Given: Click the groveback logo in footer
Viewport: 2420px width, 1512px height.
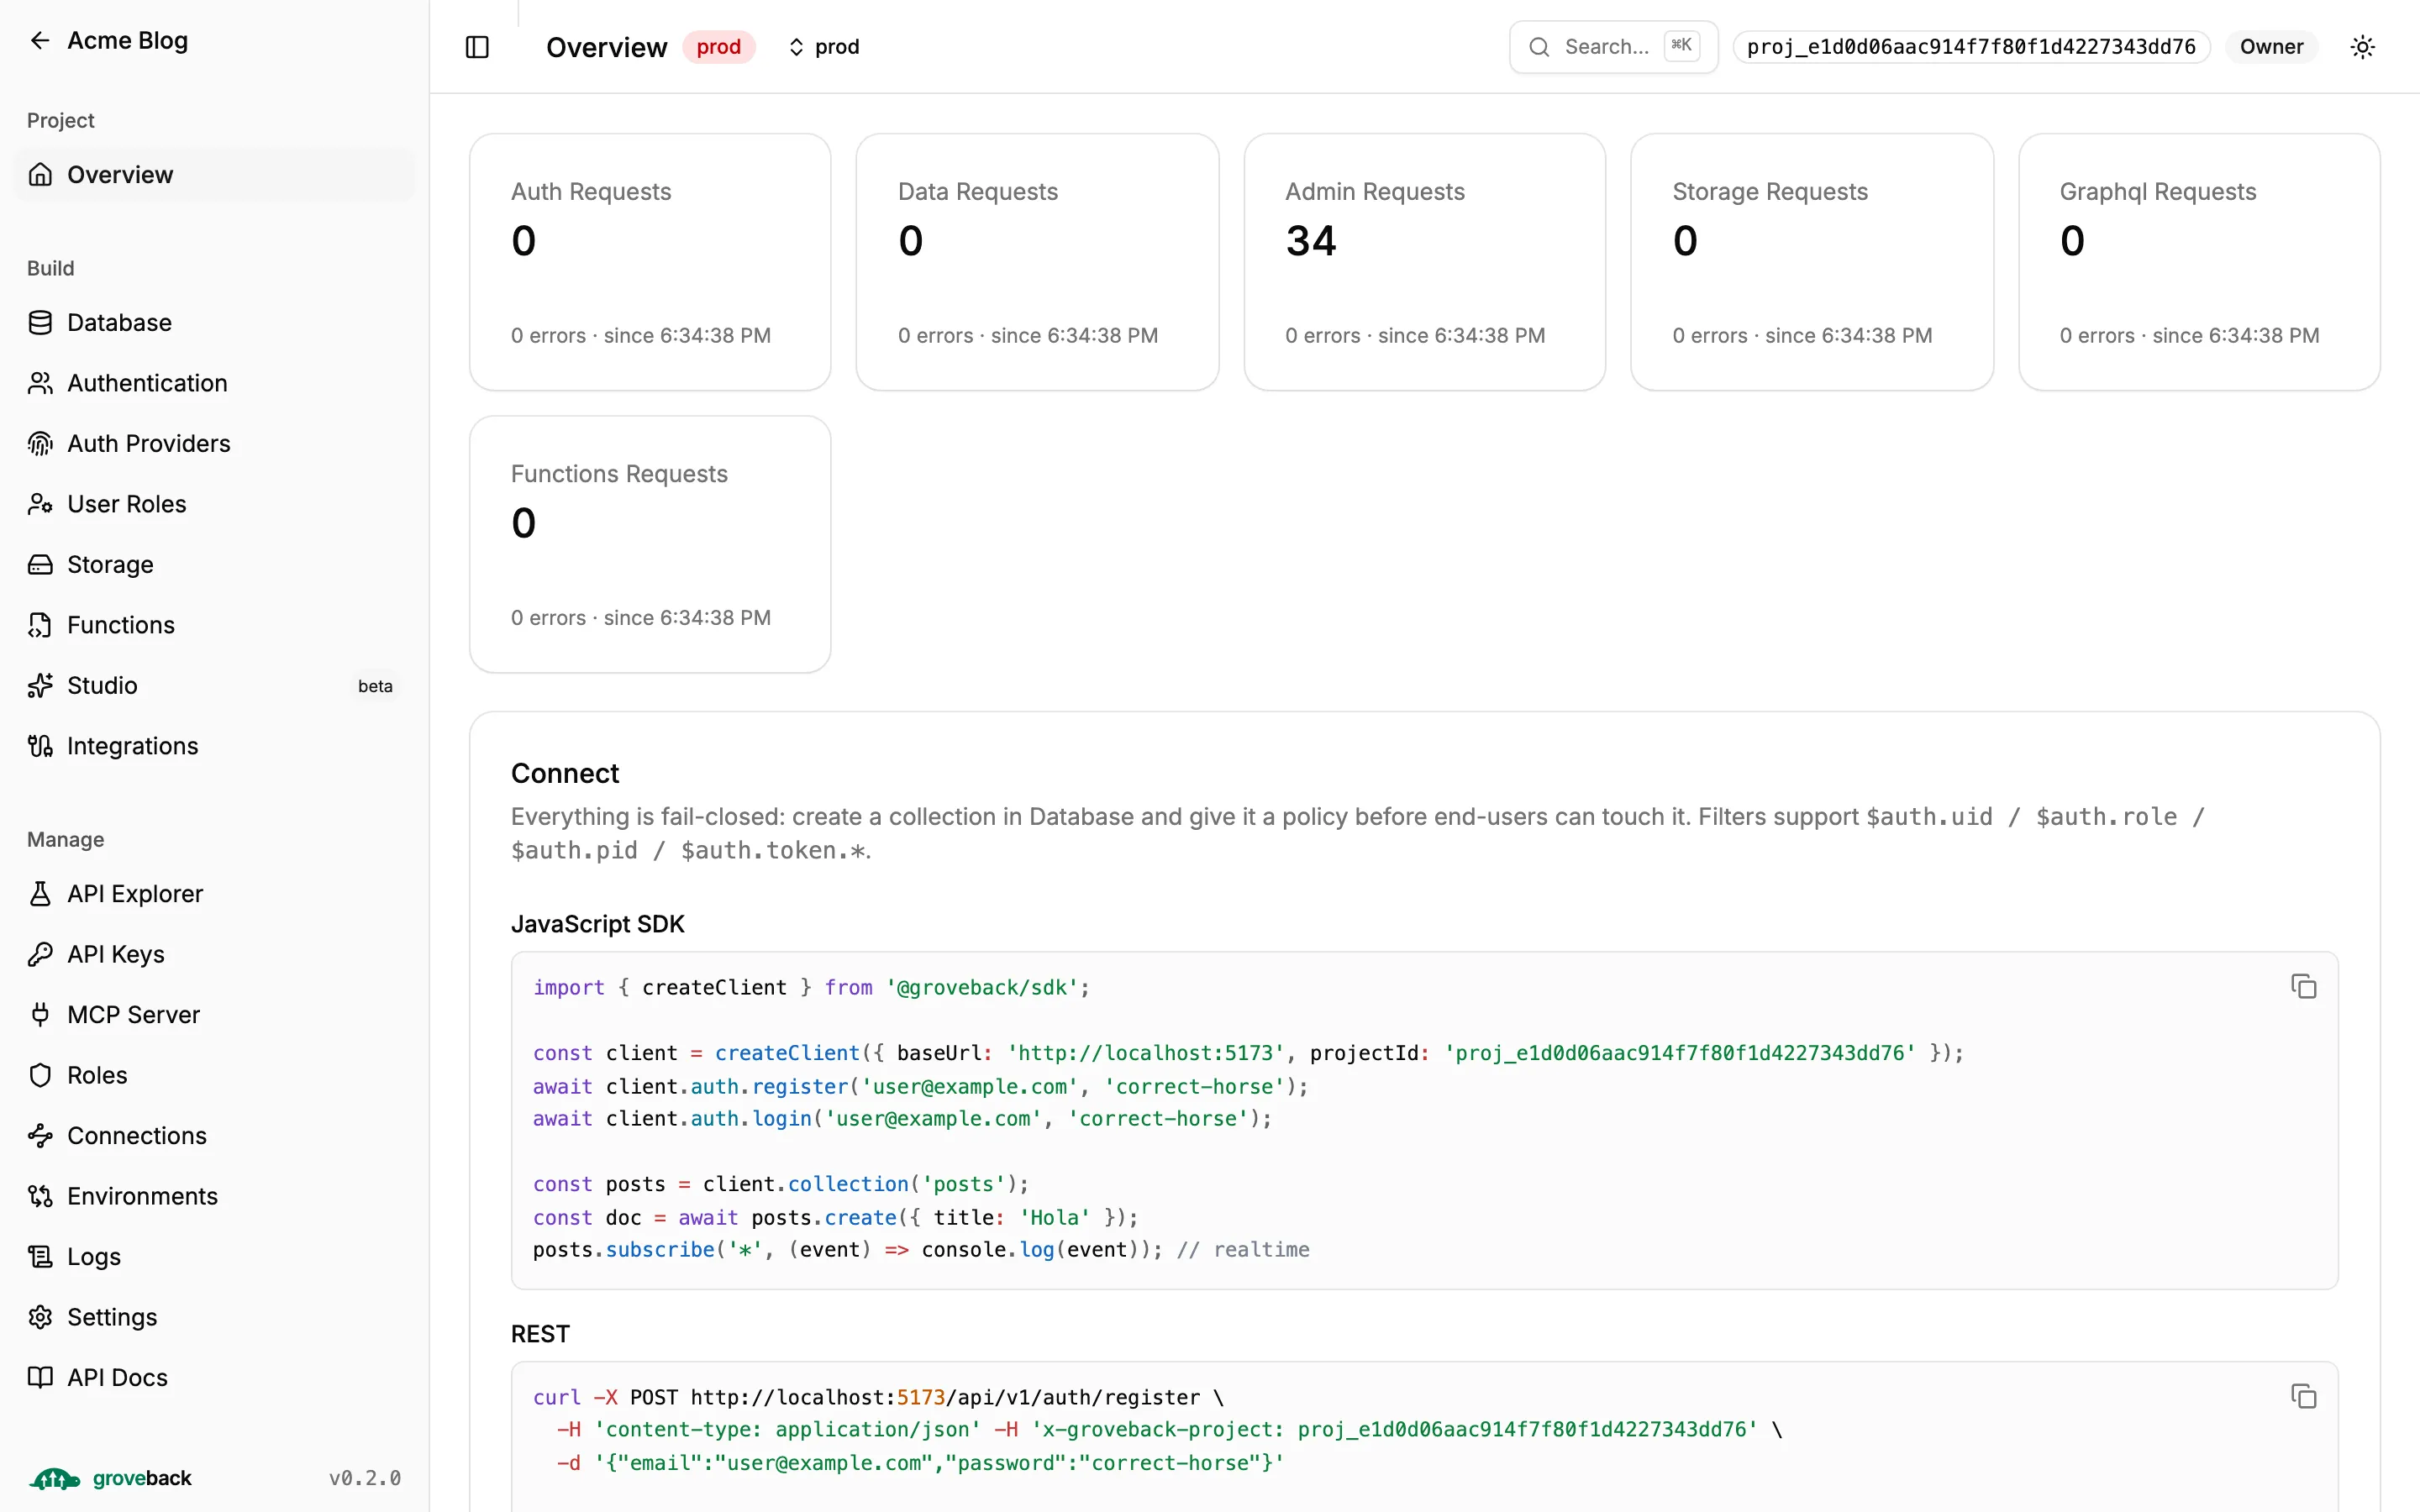Looking at the screenshot, I should point(110,1478).
